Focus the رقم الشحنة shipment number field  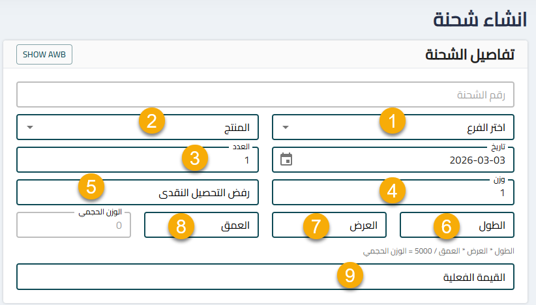click(x=265, y=94)
